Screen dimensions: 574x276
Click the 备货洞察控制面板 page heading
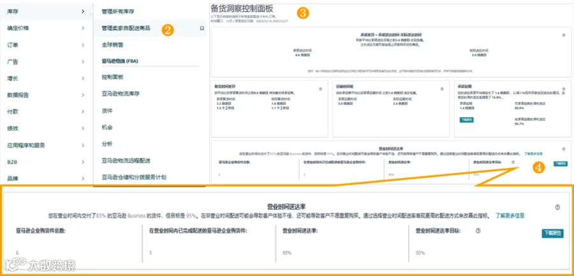242,9
